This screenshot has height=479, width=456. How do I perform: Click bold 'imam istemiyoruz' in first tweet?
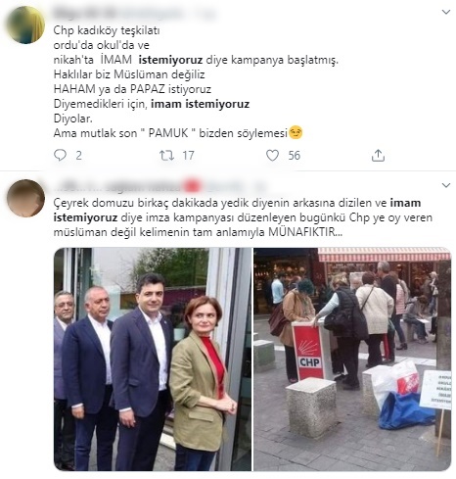point(200,104)
